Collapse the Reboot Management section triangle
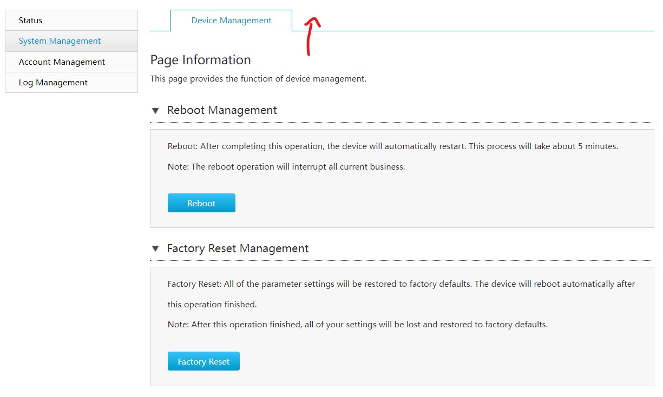This screenshot has width=663, height=397. [x=155, y=111]
